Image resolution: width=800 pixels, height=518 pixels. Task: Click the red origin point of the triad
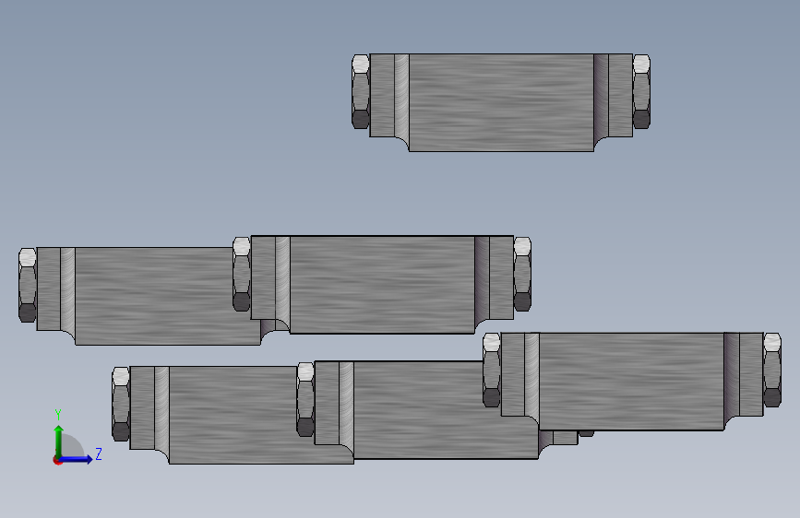[x=57, y=460]
